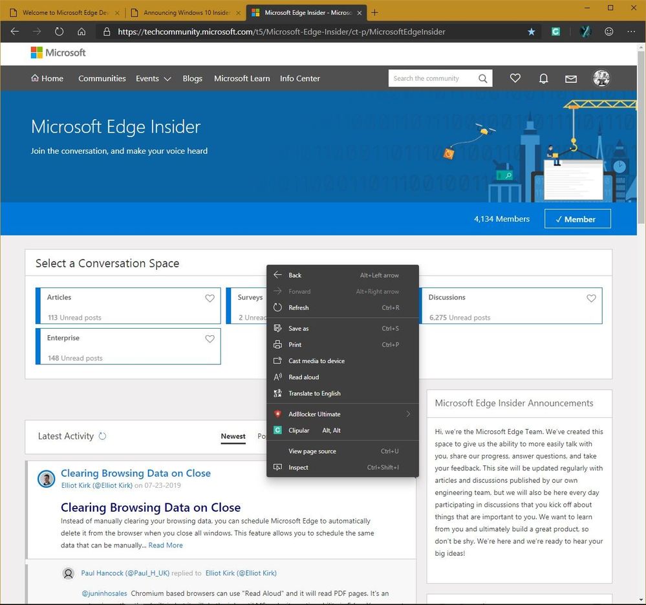Click the browser back arrow button
The height and width of the screenshot is (605, 646).
tap(15, 31)
